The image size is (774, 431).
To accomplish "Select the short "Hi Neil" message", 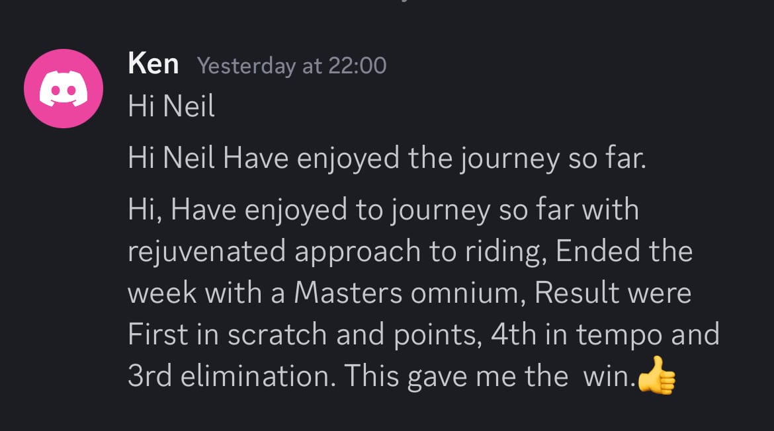I will click(171, 107).
